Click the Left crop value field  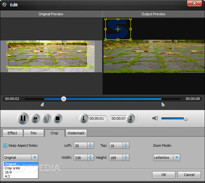click(x=81, y=145)
